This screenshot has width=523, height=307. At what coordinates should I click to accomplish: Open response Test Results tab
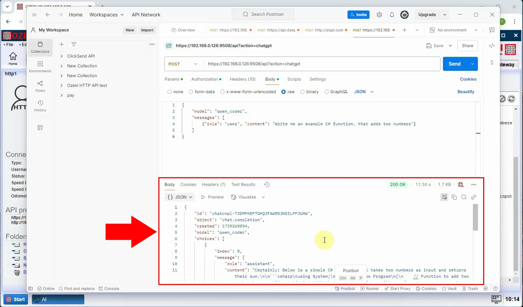coord(243,185)
